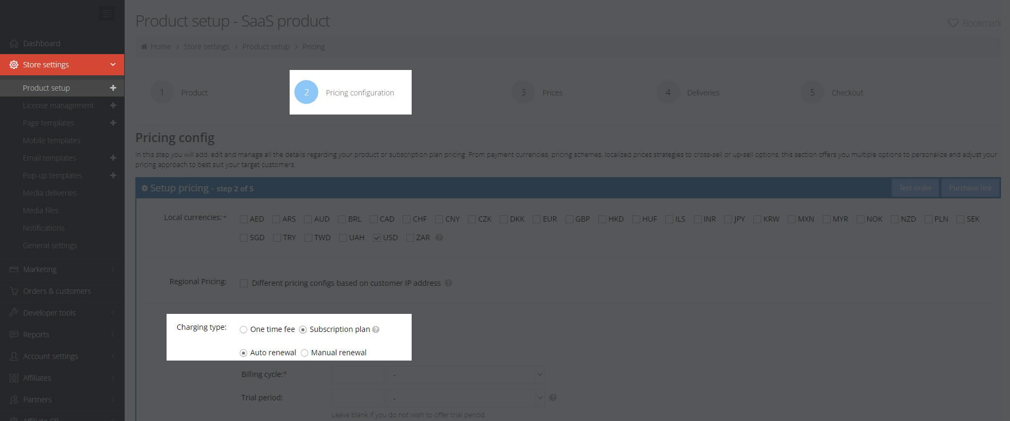Open Media files in sidebar
Screen dimensions: 1010x421
point(40,210)
